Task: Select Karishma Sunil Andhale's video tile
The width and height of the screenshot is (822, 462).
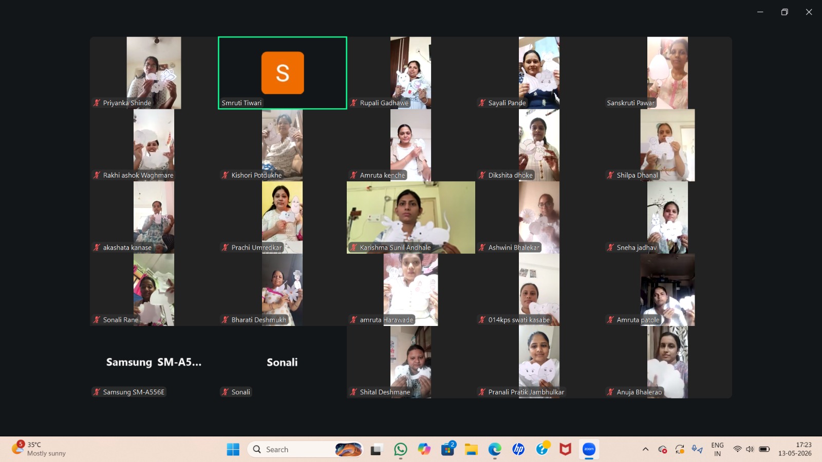Action: (x=411, y=217)
